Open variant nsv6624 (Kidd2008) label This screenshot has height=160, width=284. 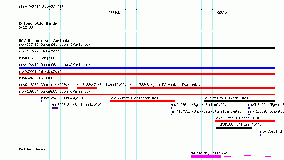point(36,78)
